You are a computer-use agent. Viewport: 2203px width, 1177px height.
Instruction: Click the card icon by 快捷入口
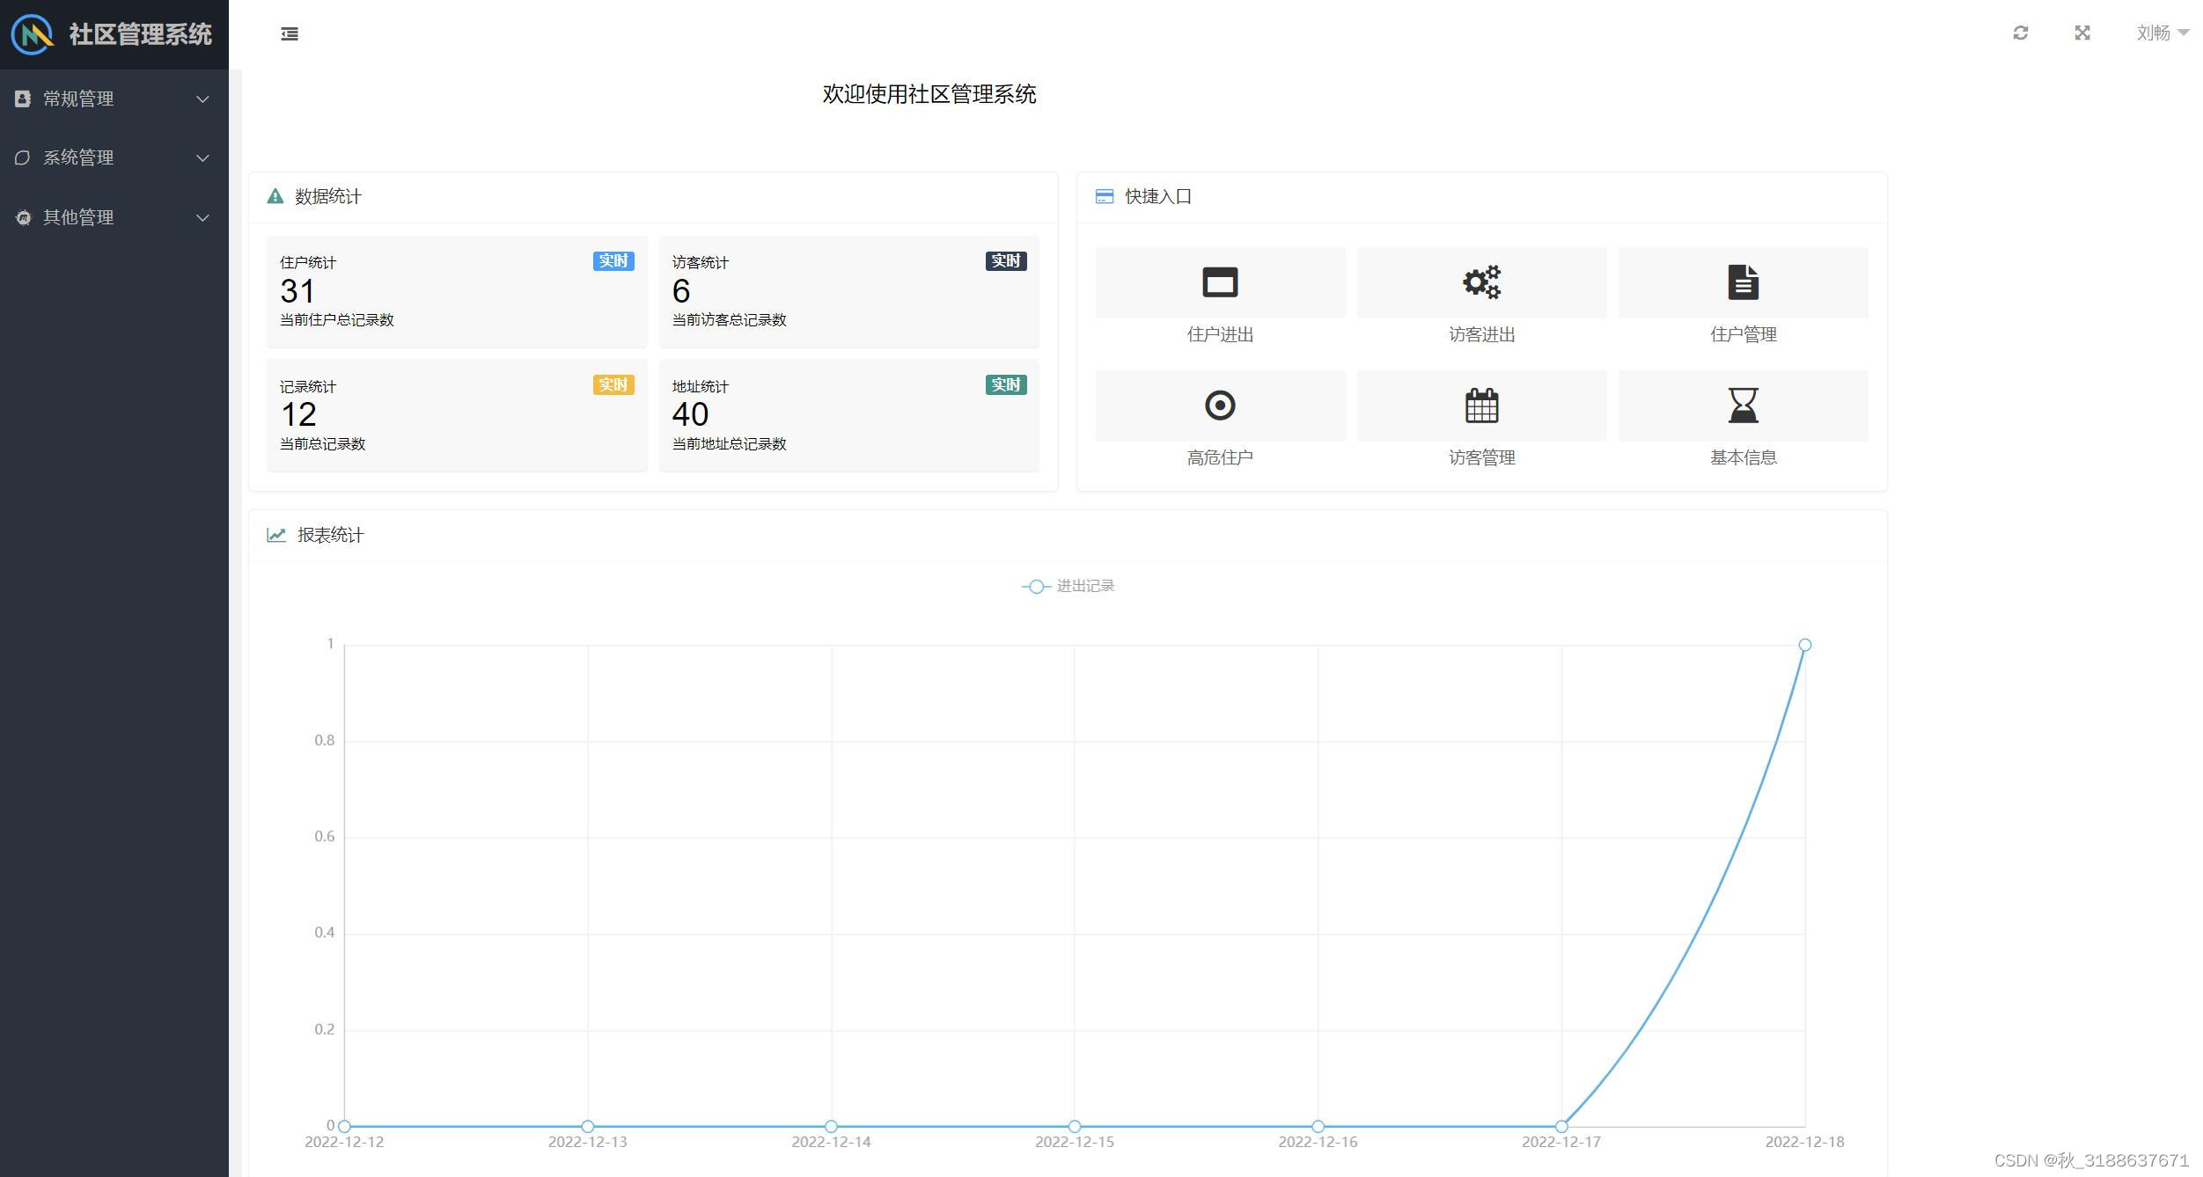tap(1104, 196)
